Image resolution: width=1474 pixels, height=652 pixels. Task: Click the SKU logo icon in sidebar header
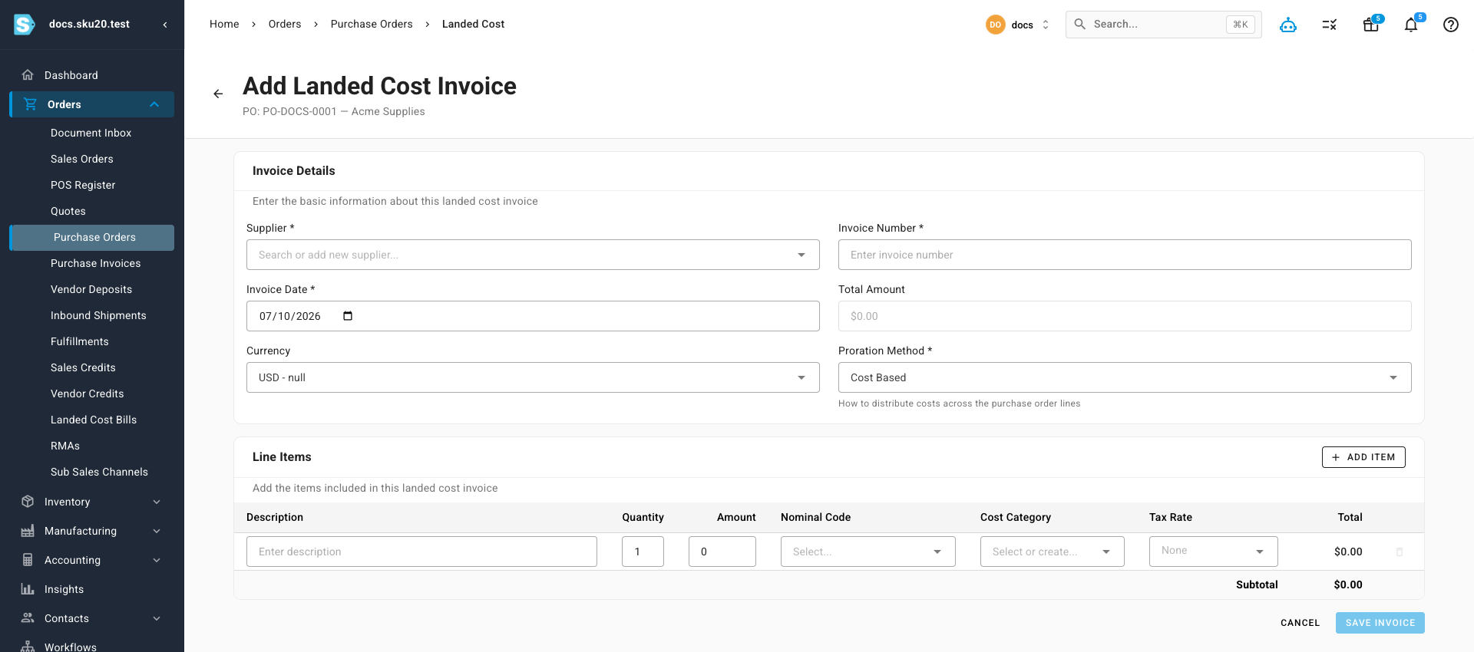(x=25, y=25)
